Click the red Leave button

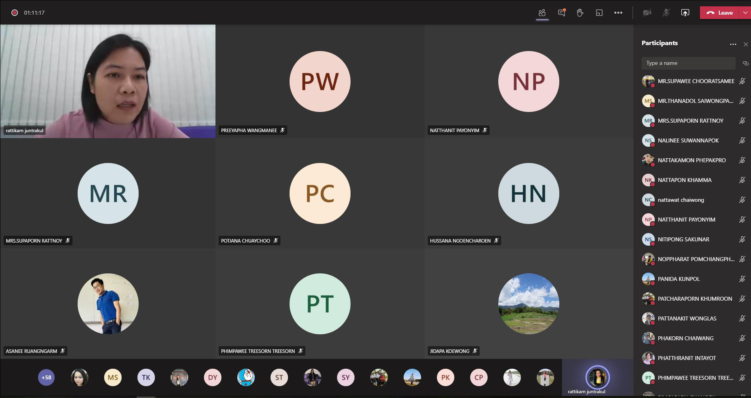point(719,13)
